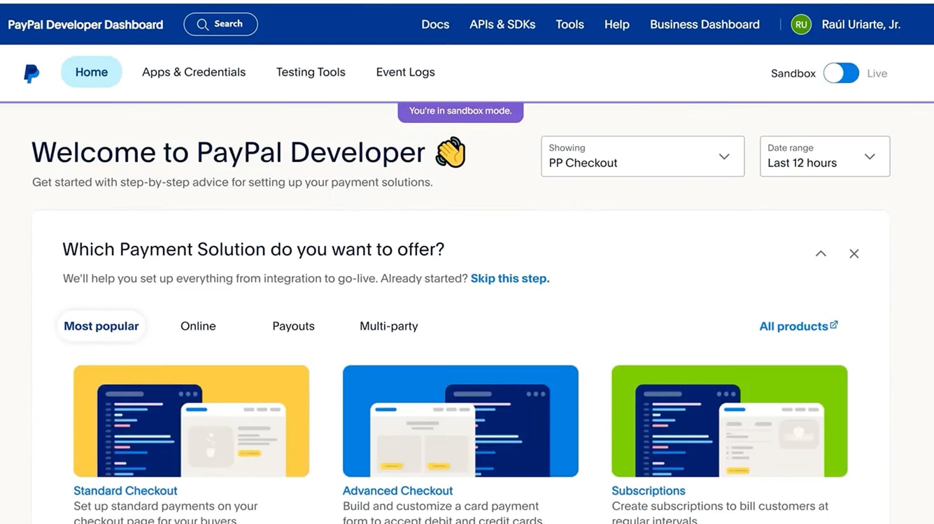Go to Business Dashboard
This screenshot has height=524, width=934.
[705, 24]
